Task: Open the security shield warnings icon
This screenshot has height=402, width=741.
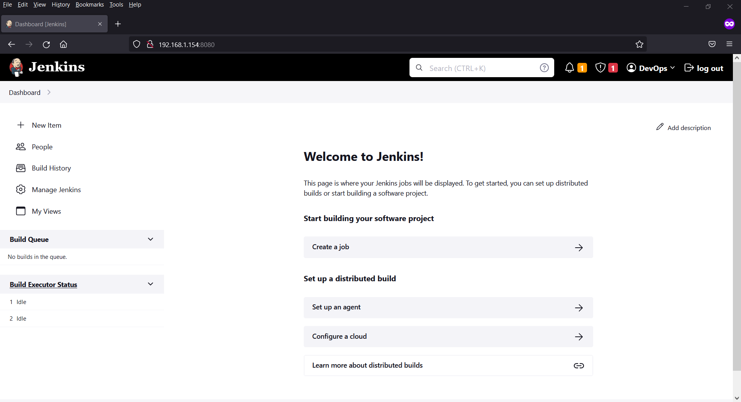Action: pyautogui.click(x=600, y=68)
